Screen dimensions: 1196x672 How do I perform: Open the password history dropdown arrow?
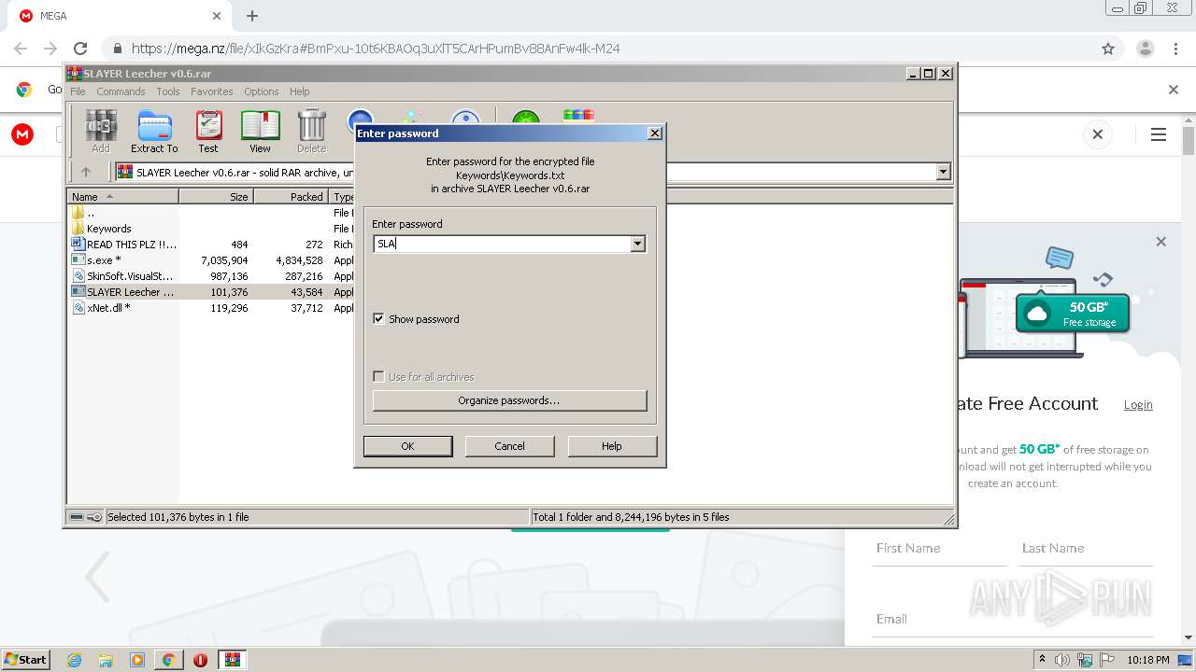(x=637, y=244)
